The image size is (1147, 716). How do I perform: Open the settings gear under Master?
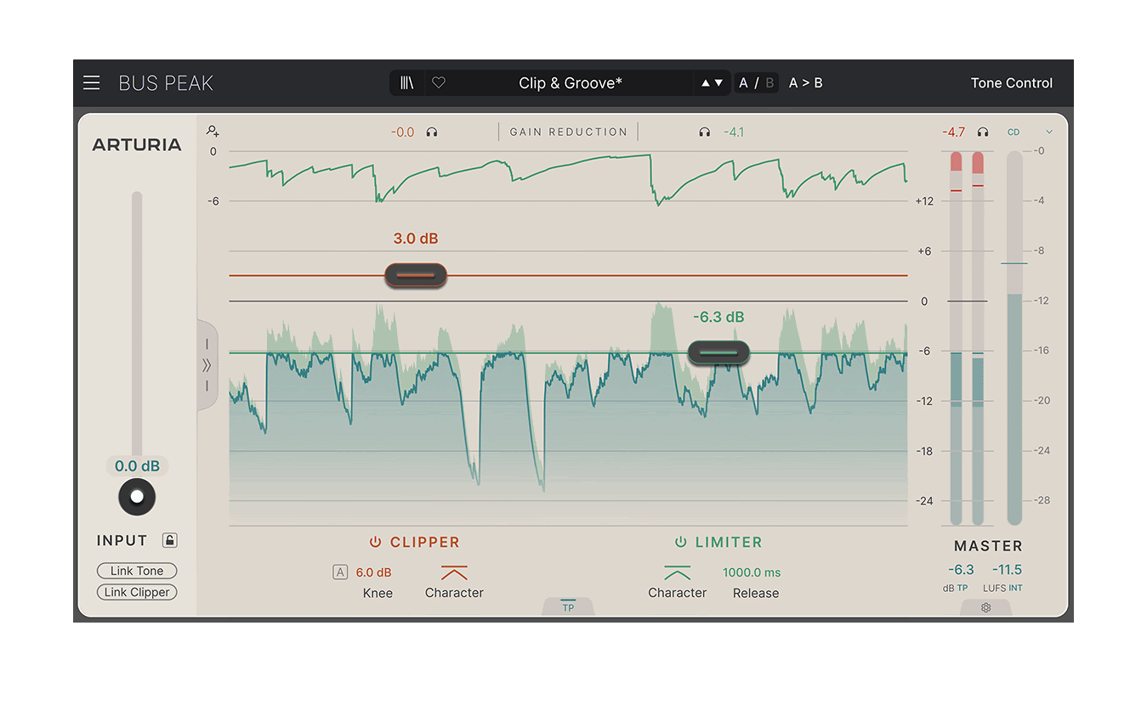(x=986, y=607)
